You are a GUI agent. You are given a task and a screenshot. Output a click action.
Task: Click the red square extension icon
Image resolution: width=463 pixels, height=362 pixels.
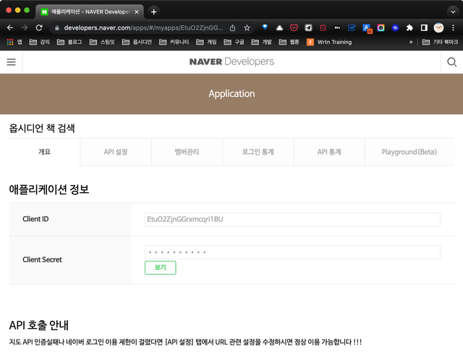(323, 27)
